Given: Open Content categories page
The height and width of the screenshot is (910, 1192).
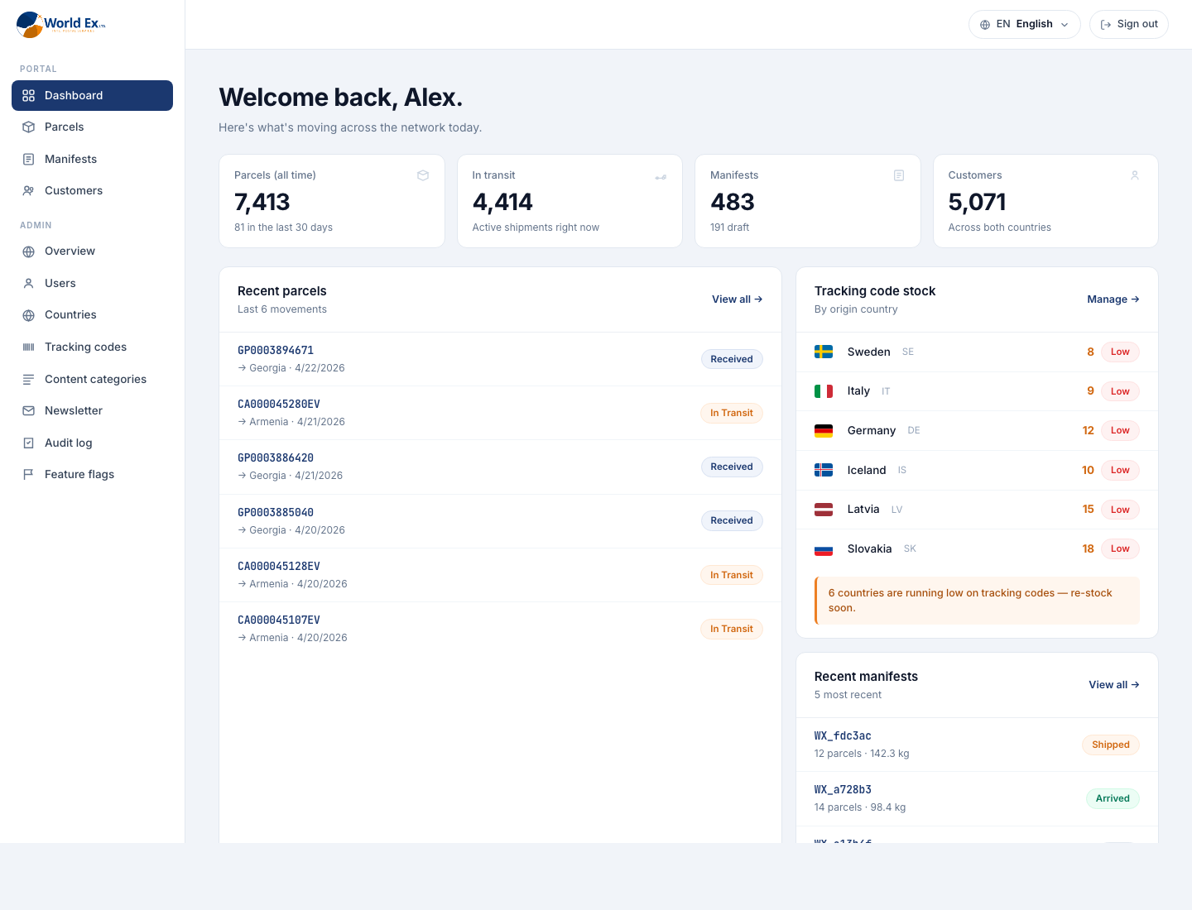Looking at the screenshot, I should coord(92,379).
